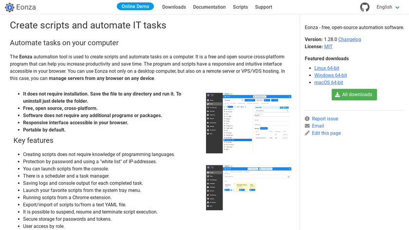409x230 pixels.
Task: Click the Email link text
Action: pyautogui.click(x=317, y=126)
